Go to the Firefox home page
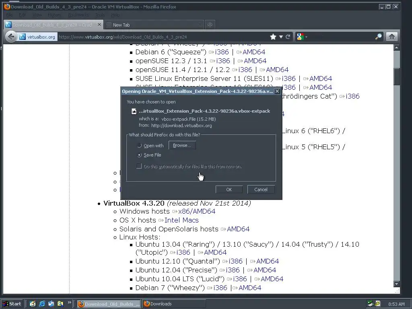This screenshot has width=412, height=309. point(391,37)
